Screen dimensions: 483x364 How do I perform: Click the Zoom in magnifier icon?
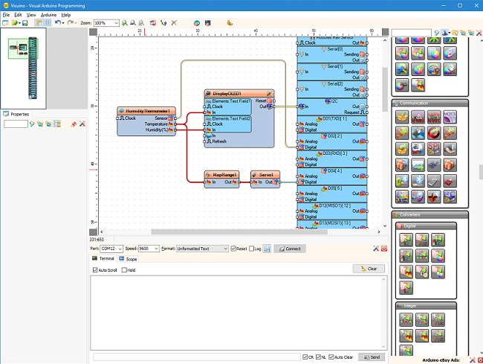click(x=125, y=23)
